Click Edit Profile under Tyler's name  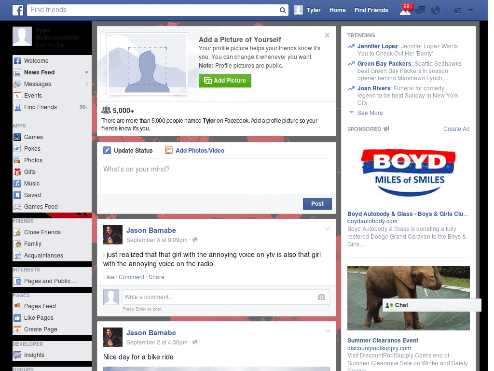(50, 45)
